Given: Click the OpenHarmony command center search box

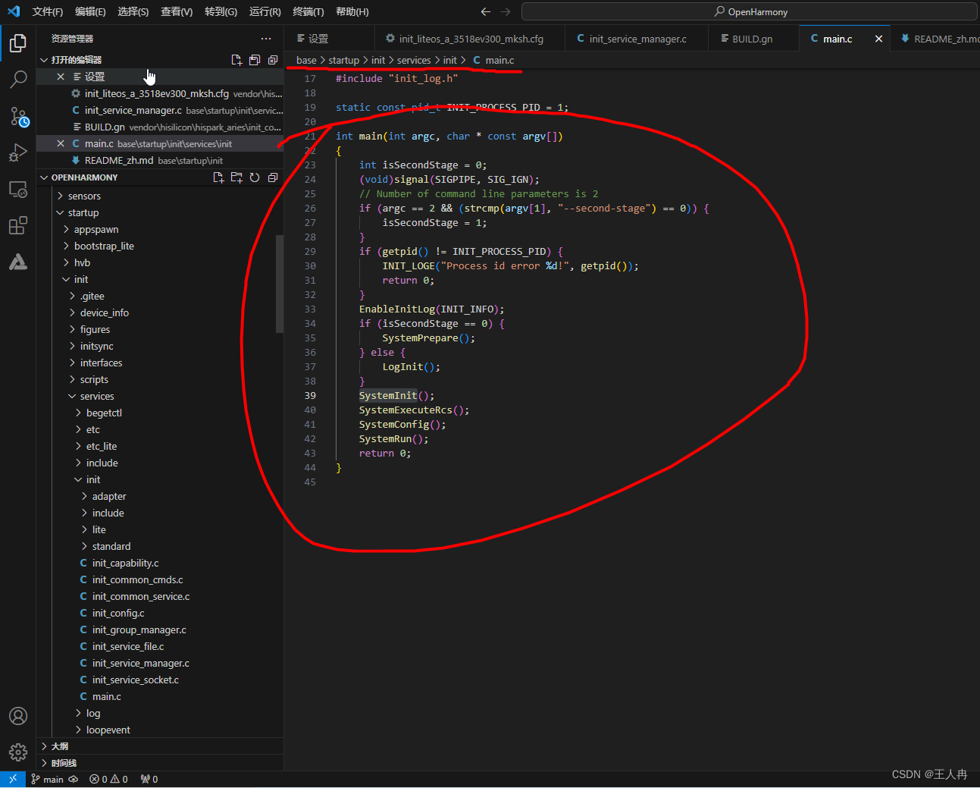Looking at the screenshot, I should pyautogui.click(x=749, y=11).
